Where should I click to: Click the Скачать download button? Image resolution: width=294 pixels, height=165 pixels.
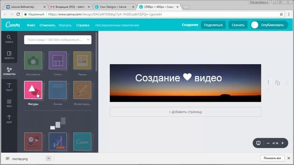pyautogui.click(x=238, y=25)
